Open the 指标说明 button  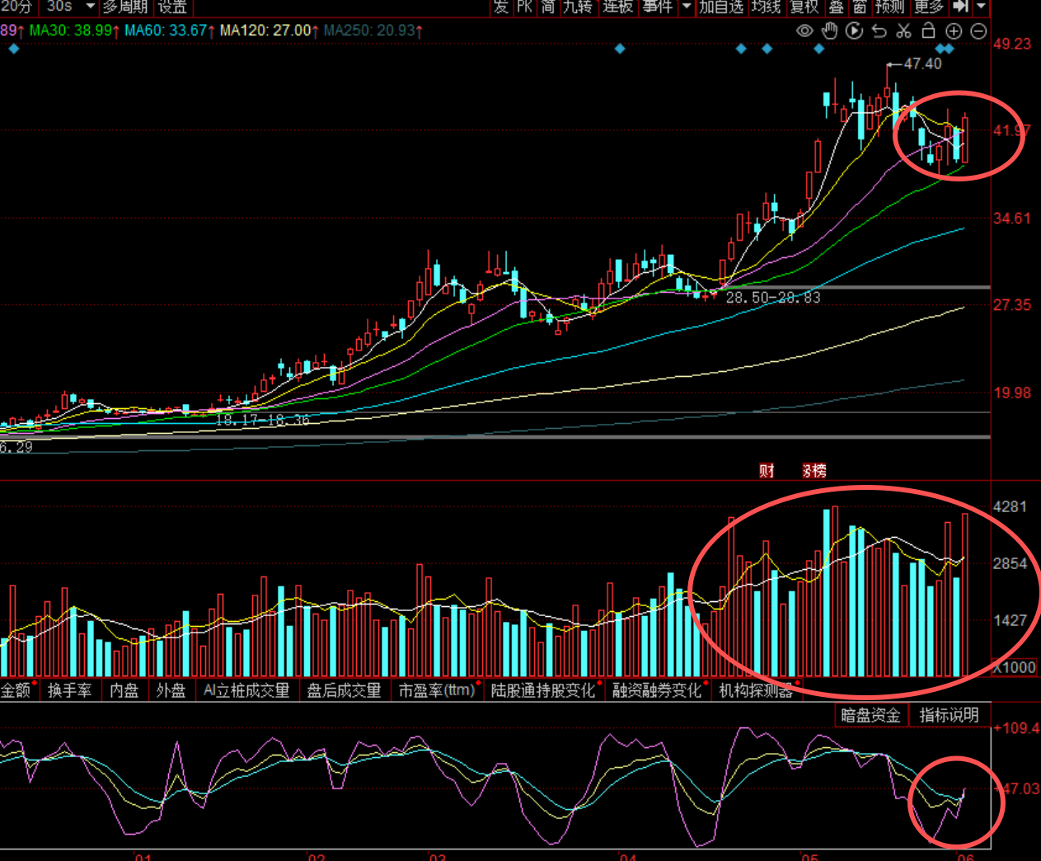949,715
